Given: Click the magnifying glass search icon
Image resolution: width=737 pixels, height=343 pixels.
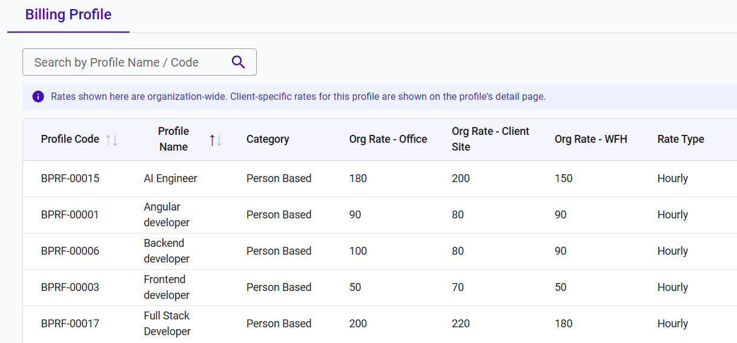Looking at the screenshot, I should [239, 62].
